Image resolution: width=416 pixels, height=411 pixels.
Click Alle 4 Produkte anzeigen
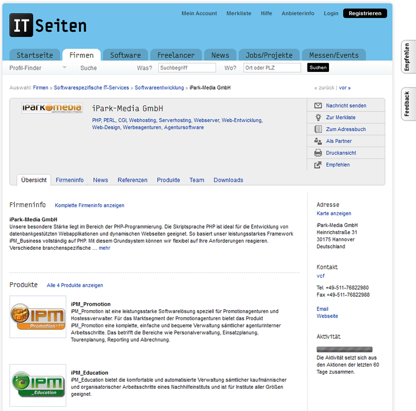(75, 285)
